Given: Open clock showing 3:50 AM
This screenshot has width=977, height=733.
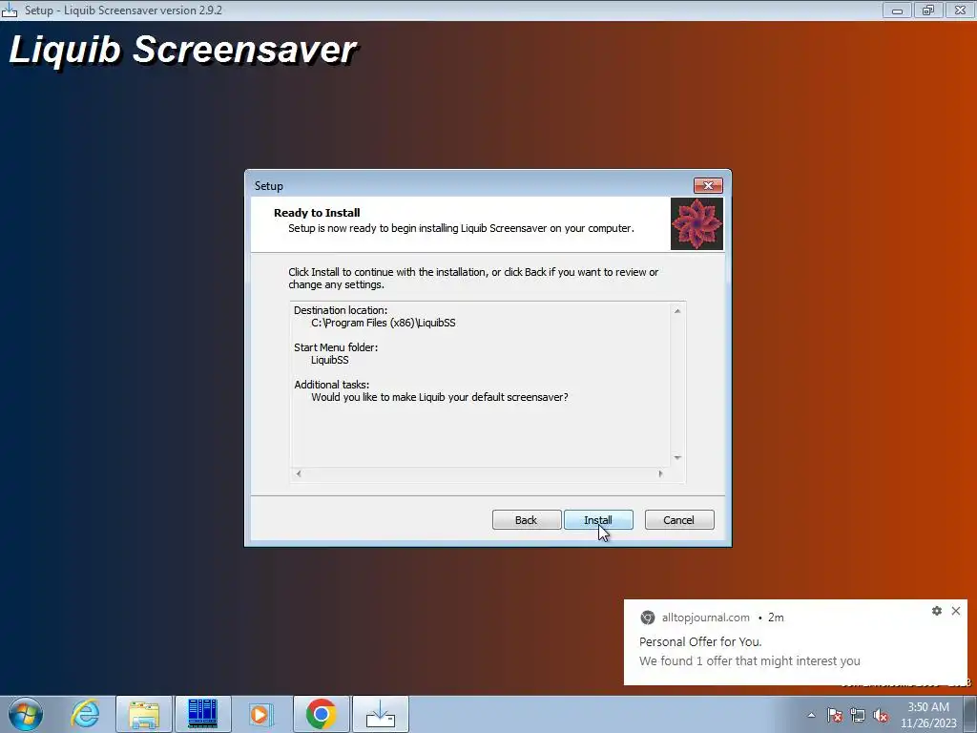Looking at the screenshot, I should tap(928, 714).
